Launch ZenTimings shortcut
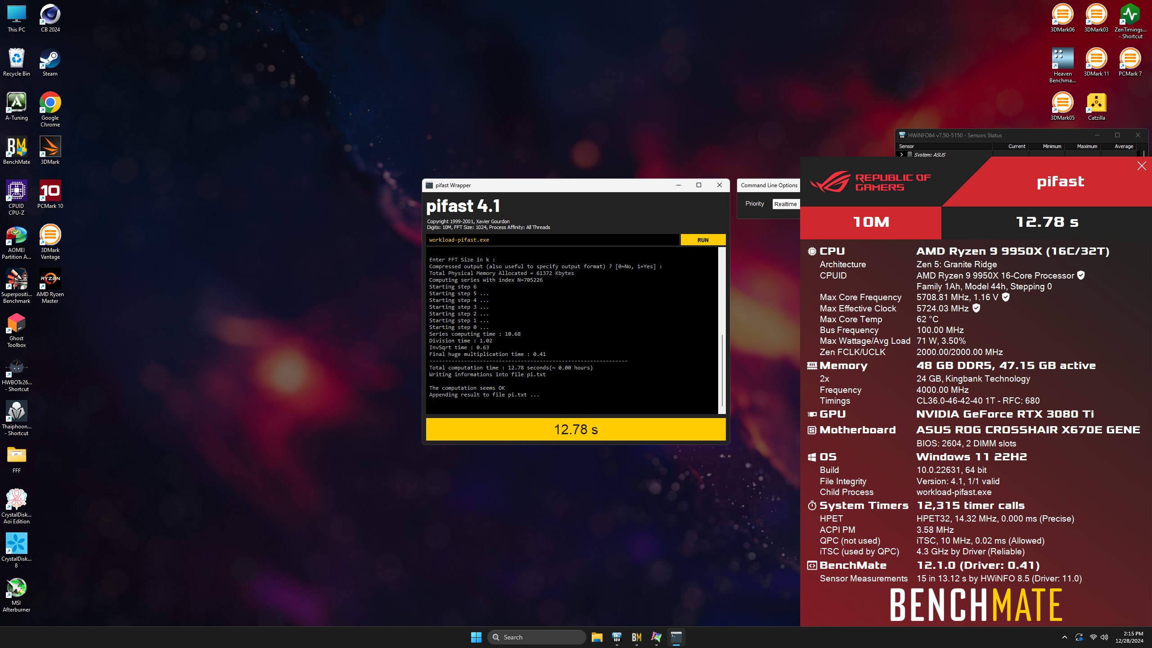This screenshot has width=1152, height=648. point(1130,21)
